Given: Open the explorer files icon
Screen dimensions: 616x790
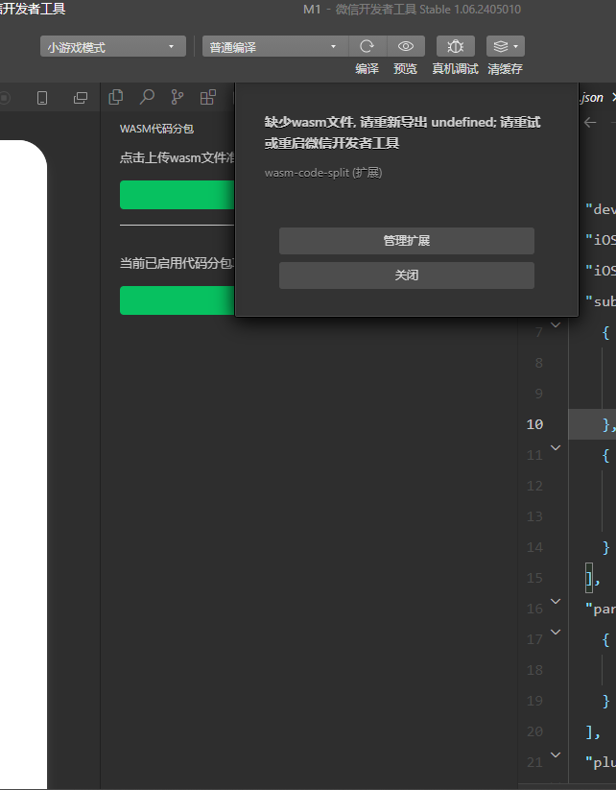Looking at the screenshot, I should 116,97.
